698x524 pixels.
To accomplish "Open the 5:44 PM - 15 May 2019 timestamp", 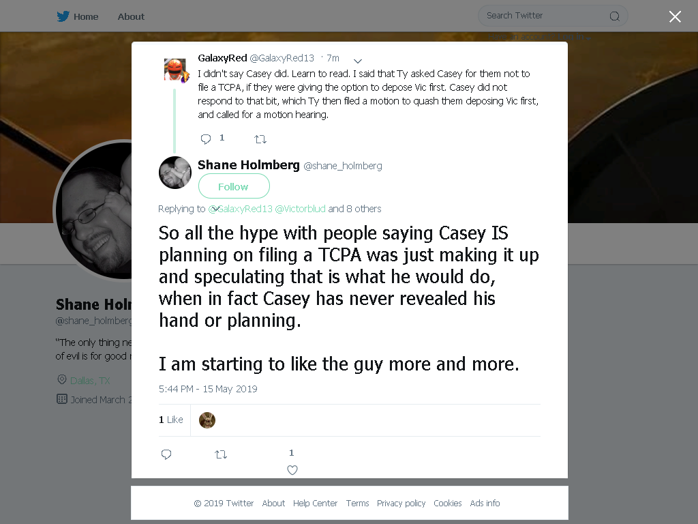I will click(x=208, y=389).
